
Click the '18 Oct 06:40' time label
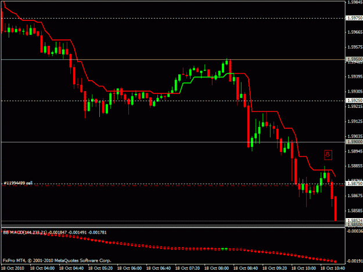point(159,268)
